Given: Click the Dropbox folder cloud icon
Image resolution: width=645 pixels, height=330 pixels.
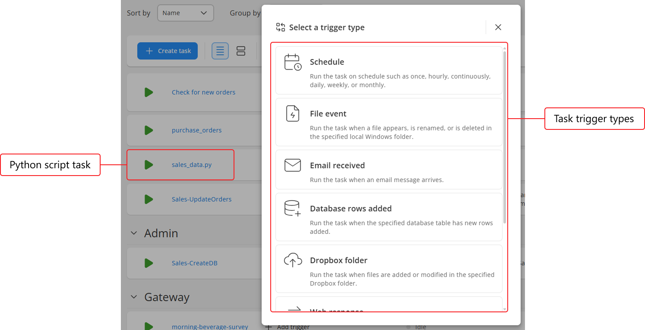Looking at the screenshot, I should [x=293, y=261].
